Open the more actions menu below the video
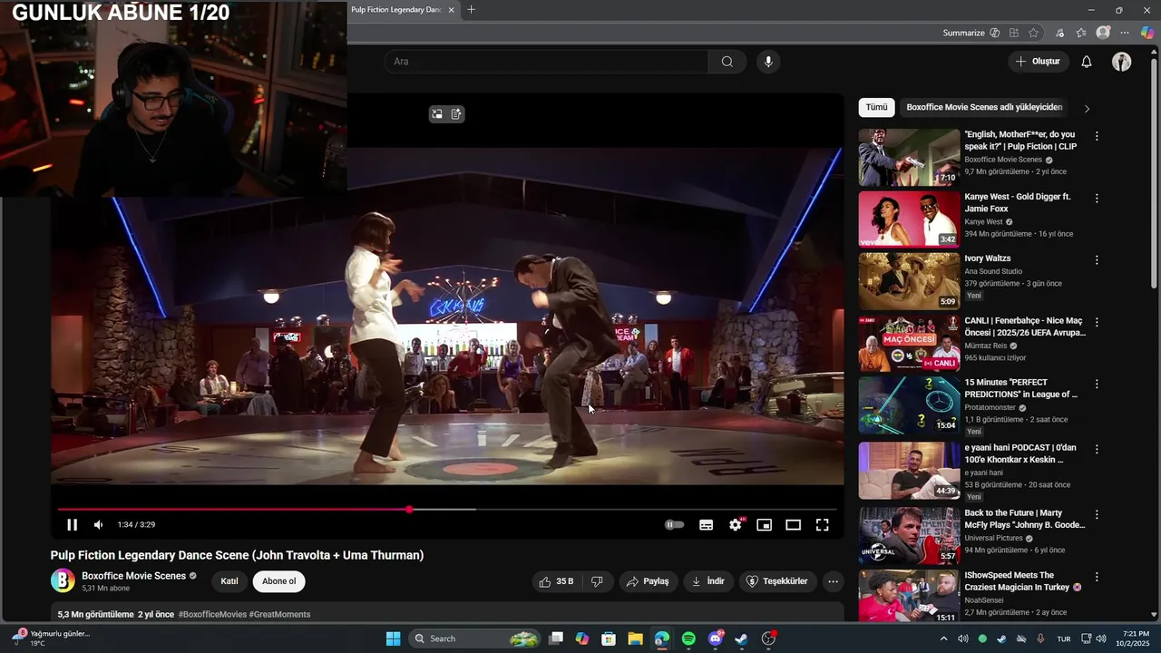Image resolution: width=1161 pixels, height=653 pixels. coord(833,581)
